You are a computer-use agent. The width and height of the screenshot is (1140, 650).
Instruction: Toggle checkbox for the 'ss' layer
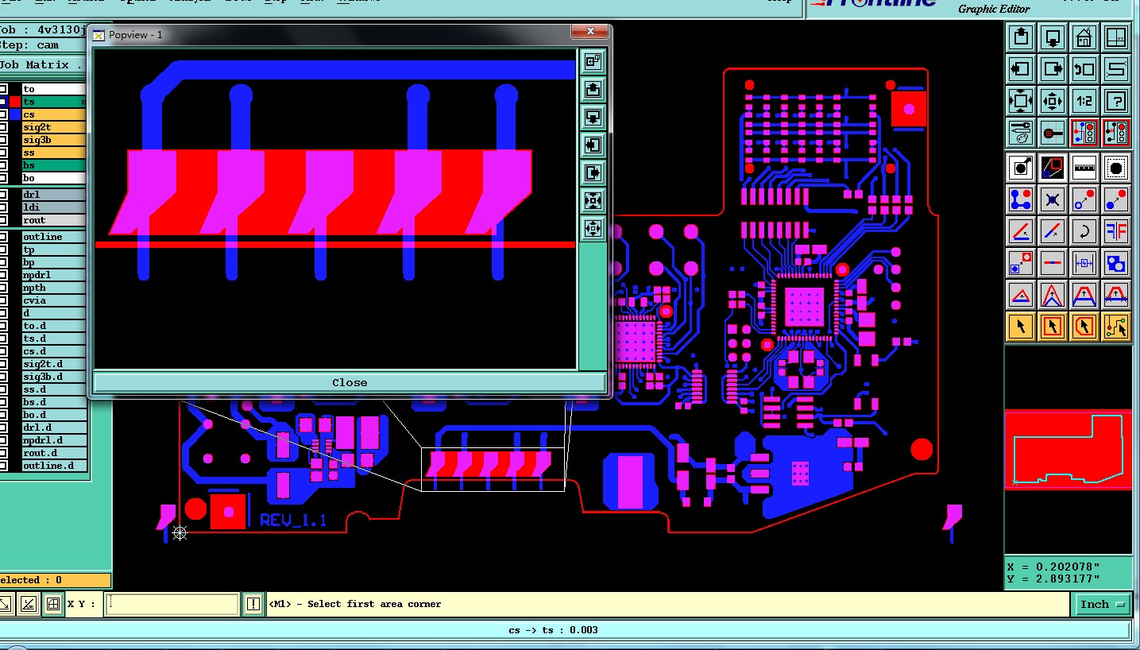click(x=3, y=153)
